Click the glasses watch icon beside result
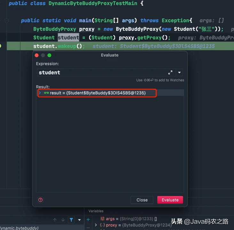 coord(46,93)
